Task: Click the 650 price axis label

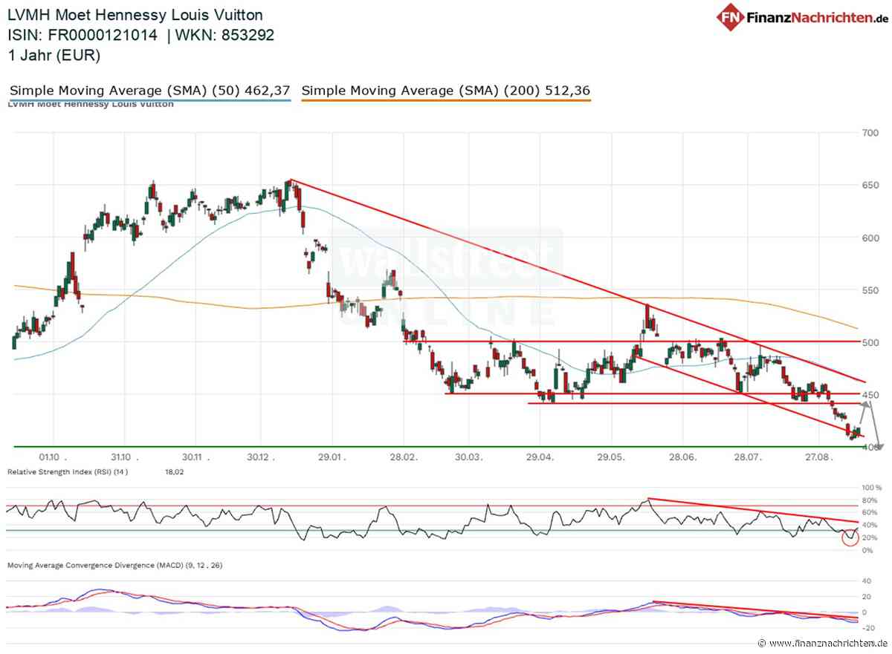Action: pos(870,186)
